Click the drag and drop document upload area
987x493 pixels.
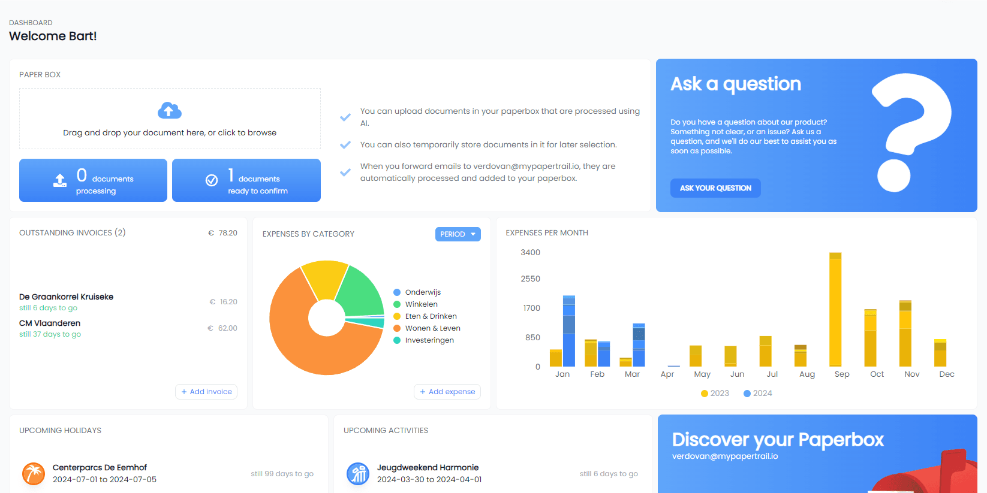point(170,119)
